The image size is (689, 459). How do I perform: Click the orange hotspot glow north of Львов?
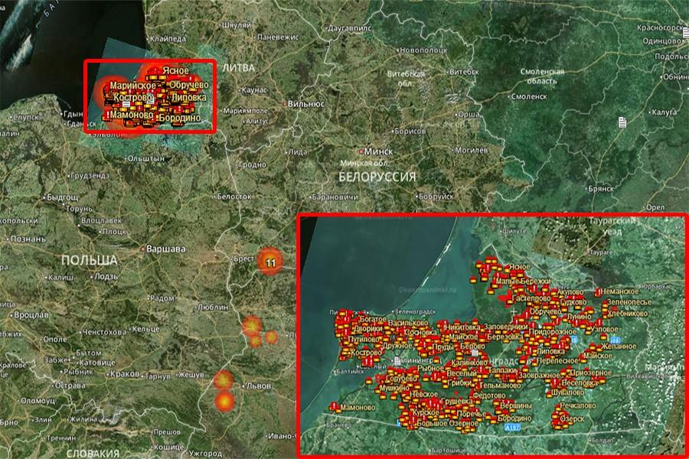point(223,379)
